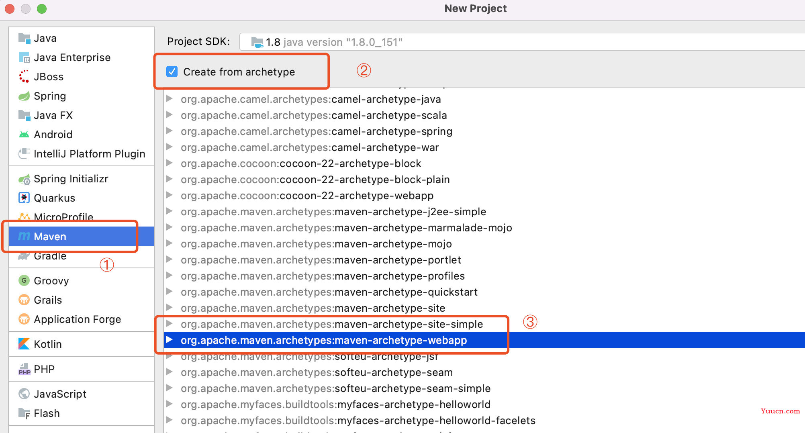Choose Kotlin project type
This screenshot has height=433, width=805.
pos(82,344)
